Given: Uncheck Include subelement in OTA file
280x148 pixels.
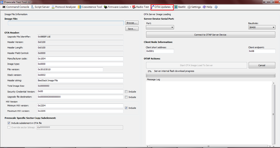Looking at the screenshot, I should point(9,123).
